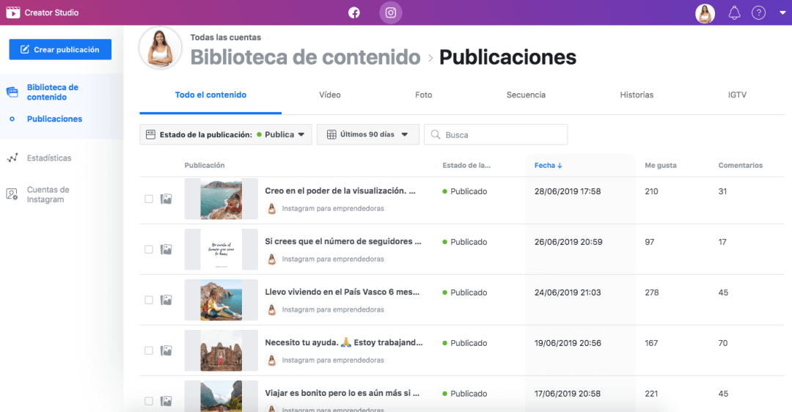Click account avatar icon under Necesito tu ayuda
The width and height of the screenshot is (792, 412).
[272, 360]
